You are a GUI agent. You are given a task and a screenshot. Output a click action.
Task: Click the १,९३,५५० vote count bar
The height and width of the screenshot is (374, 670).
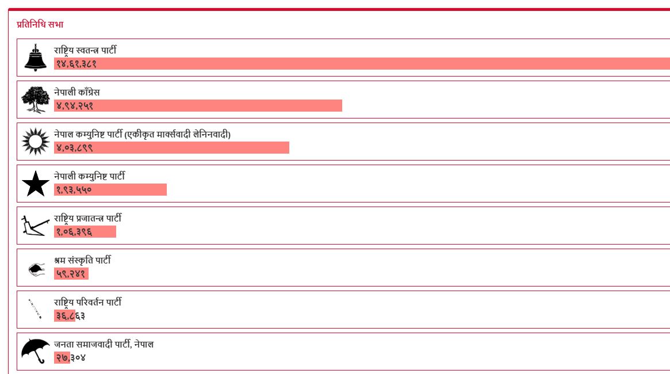pos(110,190)
